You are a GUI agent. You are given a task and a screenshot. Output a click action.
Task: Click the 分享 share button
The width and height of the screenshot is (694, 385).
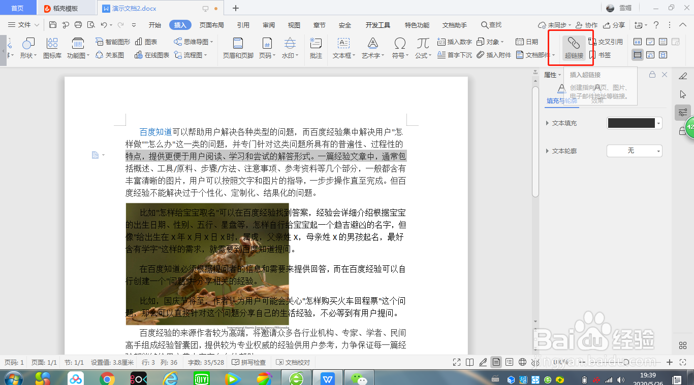(x=614, y=25)
